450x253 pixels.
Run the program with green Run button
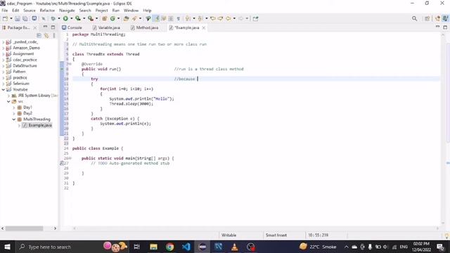pos(65,19)
